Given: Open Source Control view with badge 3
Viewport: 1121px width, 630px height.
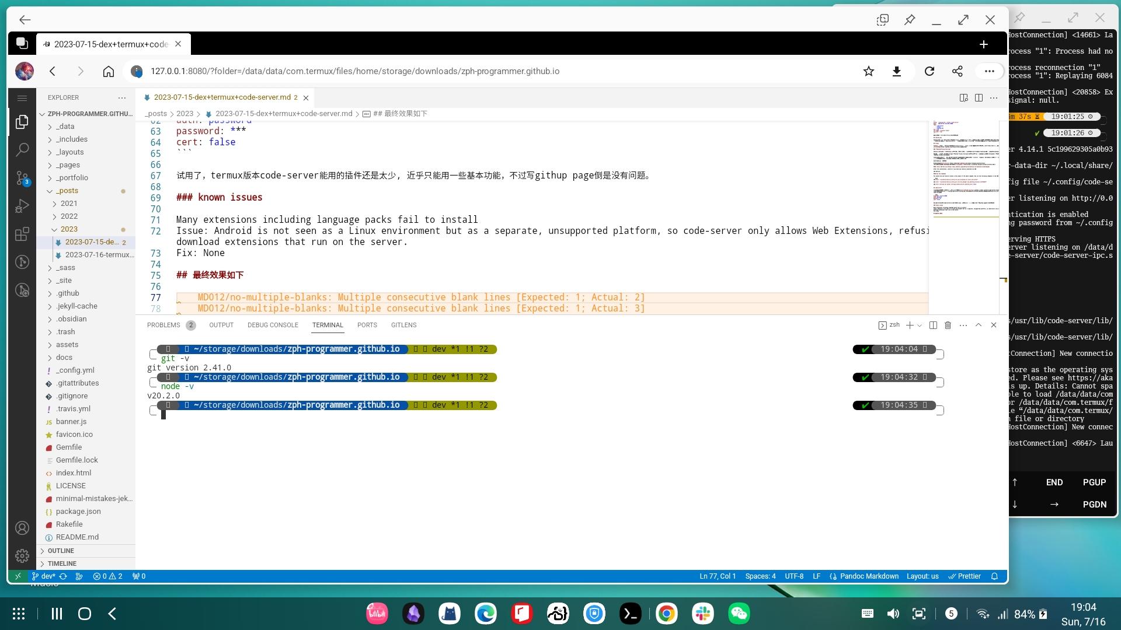Looking at the screenshot, I should (22, 178).
